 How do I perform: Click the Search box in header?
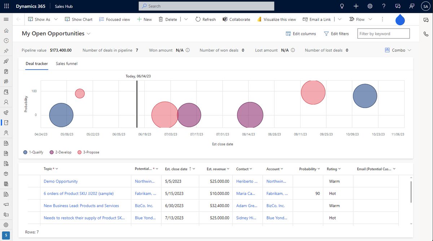[x=206, y=6]
